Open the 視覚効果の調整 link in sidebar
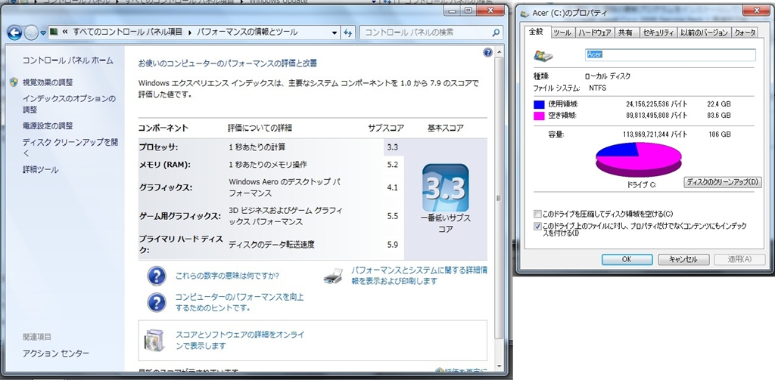 (x=48, y=82)
